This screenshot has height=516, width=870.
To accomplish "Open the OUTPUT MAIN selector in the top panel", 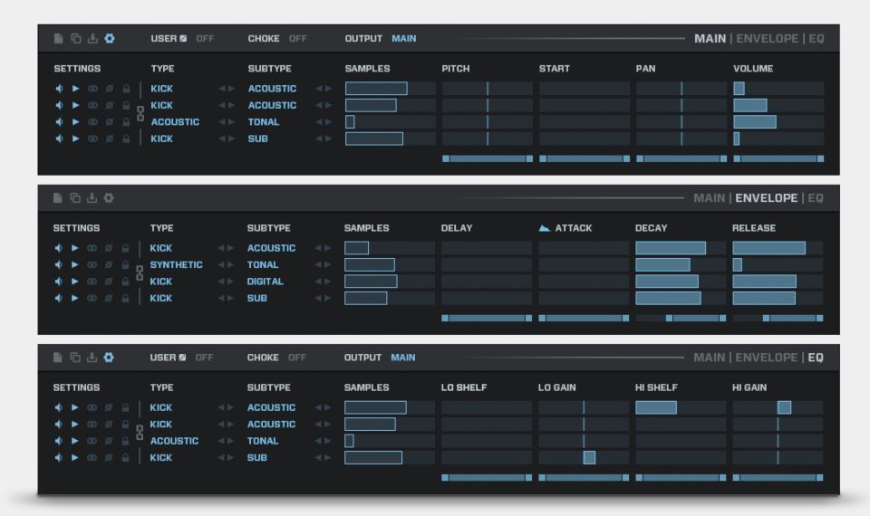I will point(403,38).
